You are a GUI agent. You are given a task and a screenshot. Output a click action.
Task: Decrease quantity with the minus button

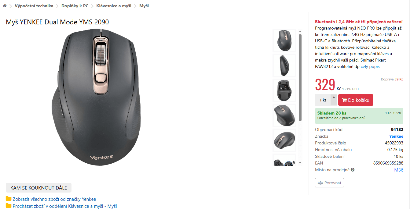coord(334,103)
